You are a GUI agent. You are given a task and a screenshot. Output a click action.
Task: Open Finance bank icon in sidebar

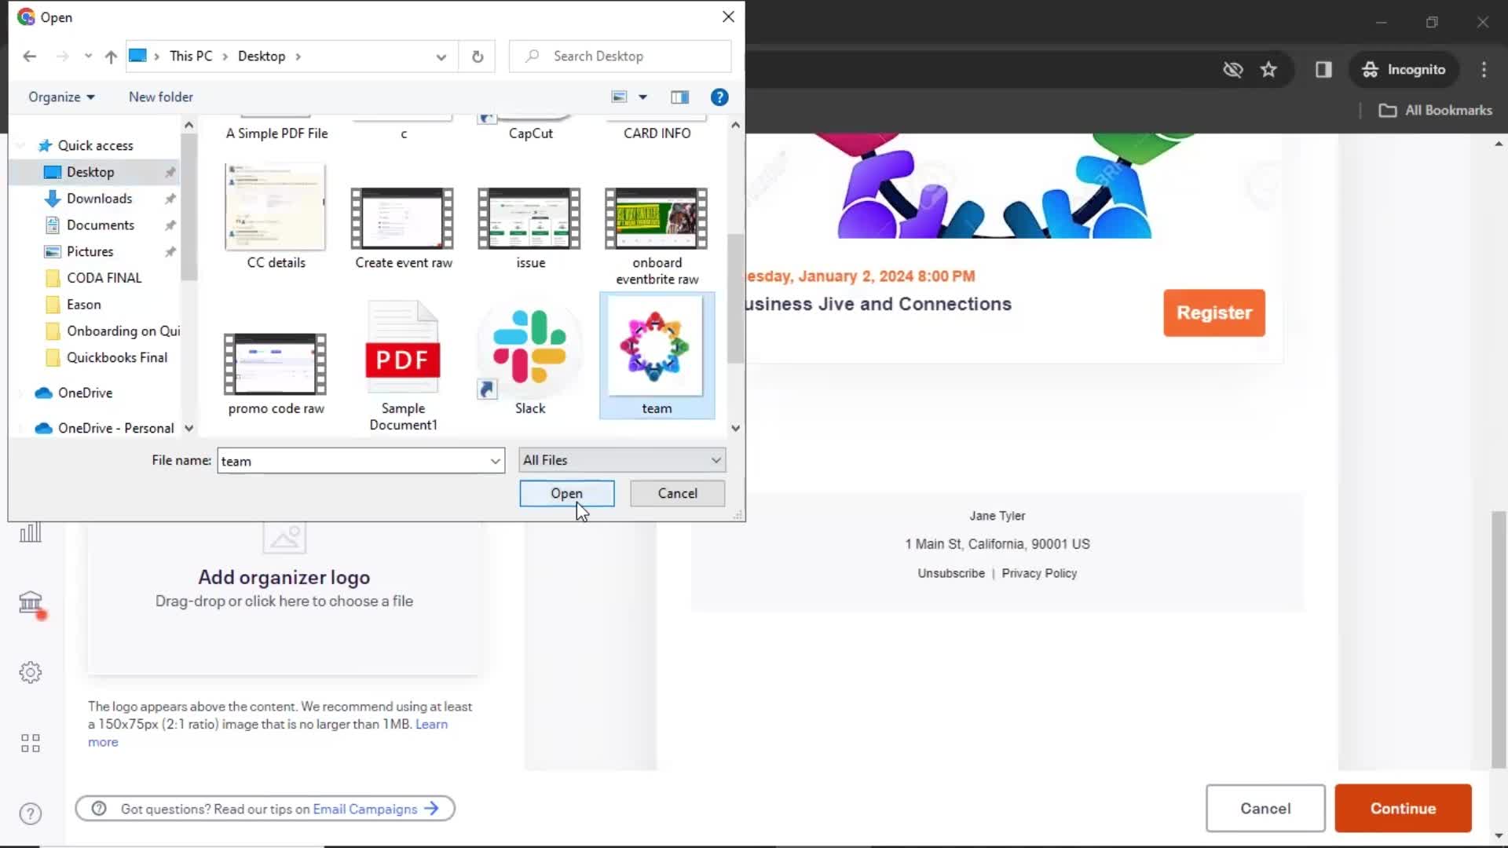[x=31, y=603]
